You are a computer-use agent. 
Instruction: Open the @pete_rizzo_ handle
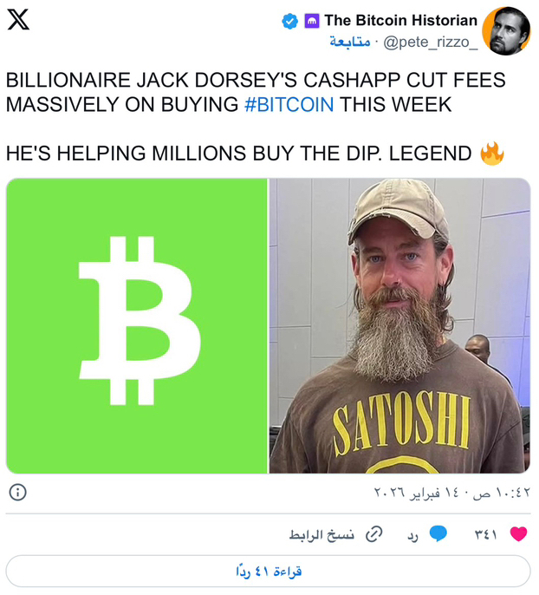(430, 42)
